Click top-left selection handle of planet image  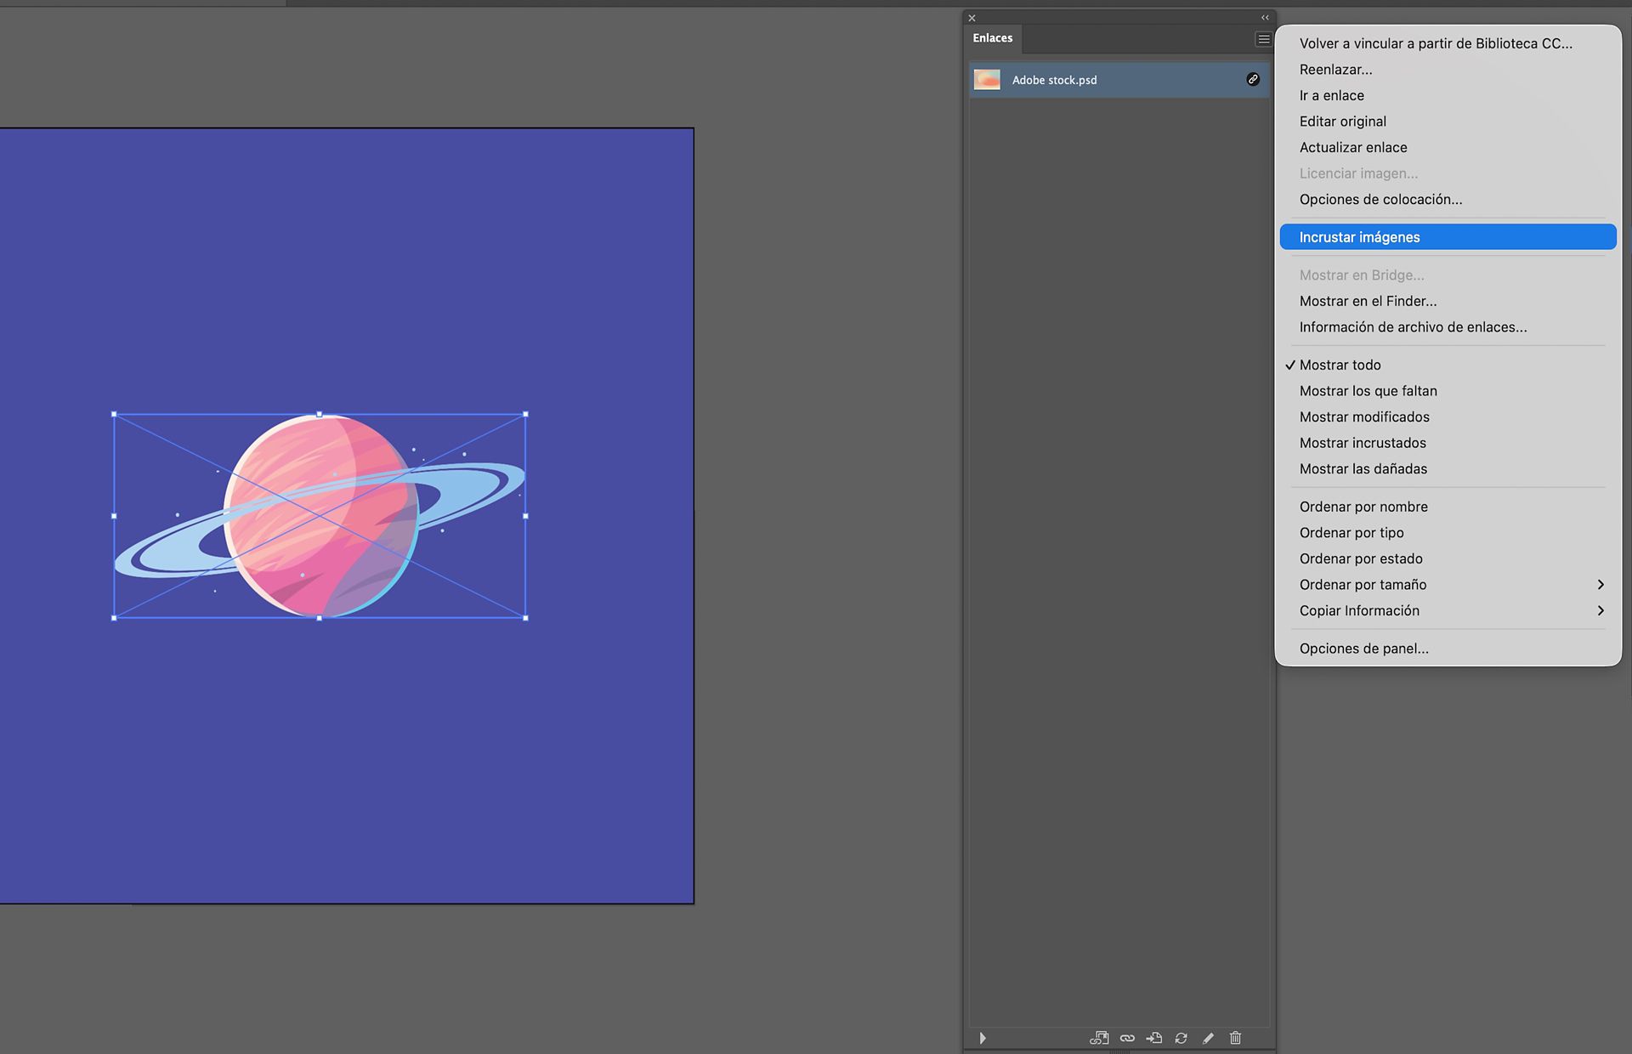114,414
